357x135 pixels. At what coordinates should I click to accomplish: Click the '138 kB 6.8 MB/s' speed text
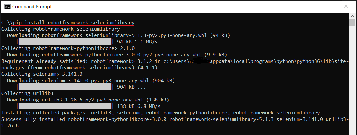[139, 106]
